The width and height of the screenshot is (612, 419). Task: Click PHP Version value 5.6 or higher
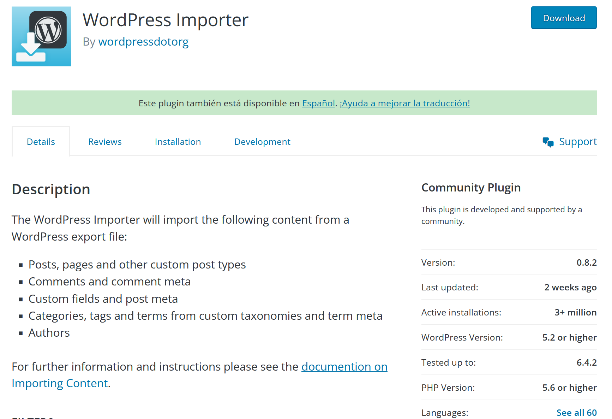569,388
